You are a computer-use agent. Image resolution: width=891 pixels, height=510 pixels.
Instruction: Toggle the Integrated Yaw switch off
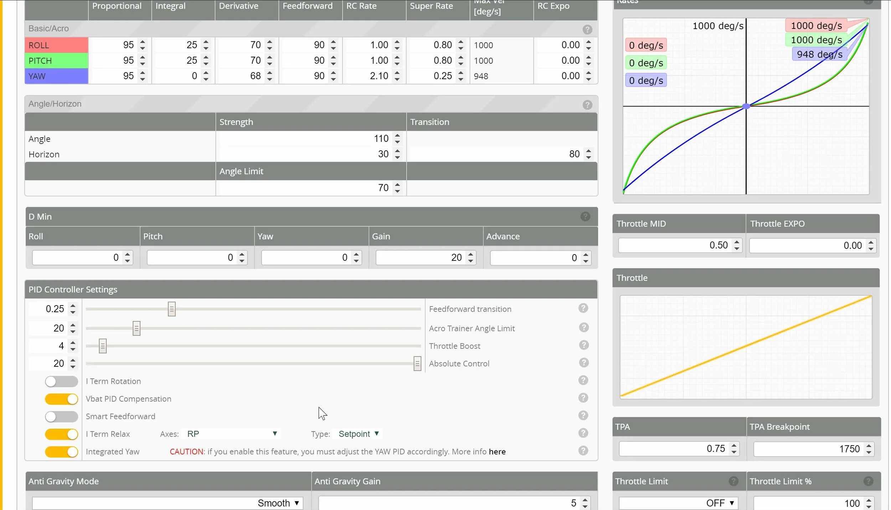click(x=61, y=452)
